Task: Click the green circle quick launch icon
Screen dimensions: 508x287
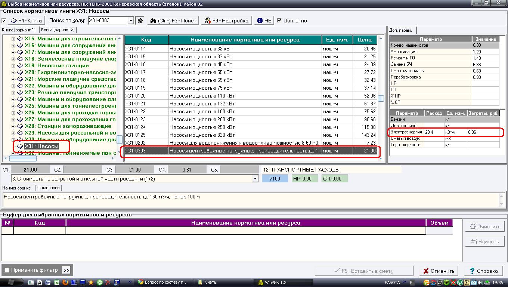Action: tap(99, 283)
